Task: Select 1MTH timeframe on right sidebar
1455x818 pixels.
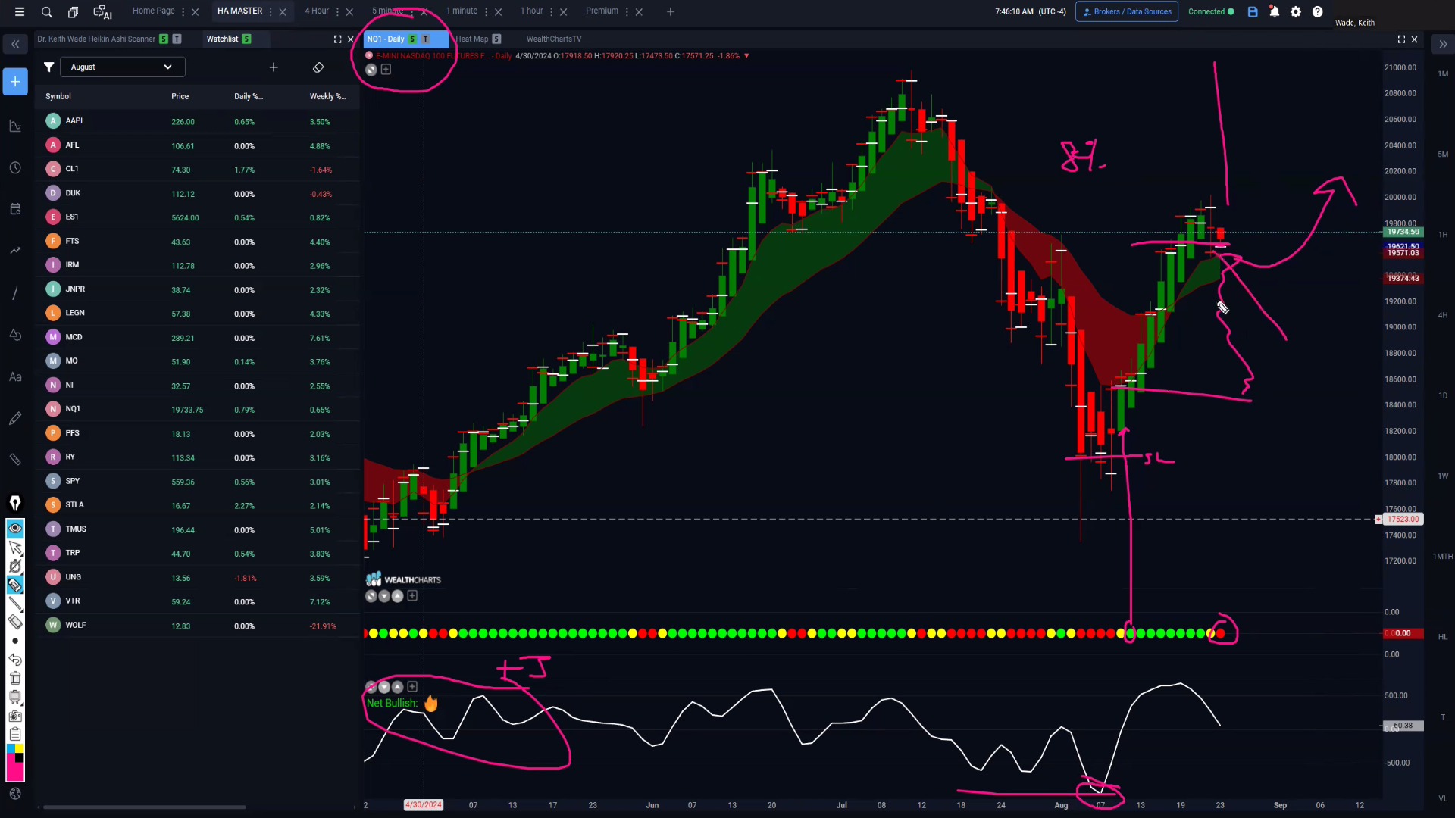Action: point(1443,557)
